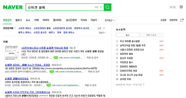
Task: Expand the search box autocomplete arrow
Action: coord(101,7)
